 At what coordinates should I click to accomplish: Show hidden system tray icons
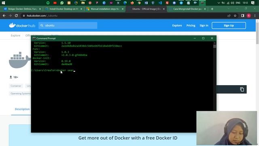[219, 3]
